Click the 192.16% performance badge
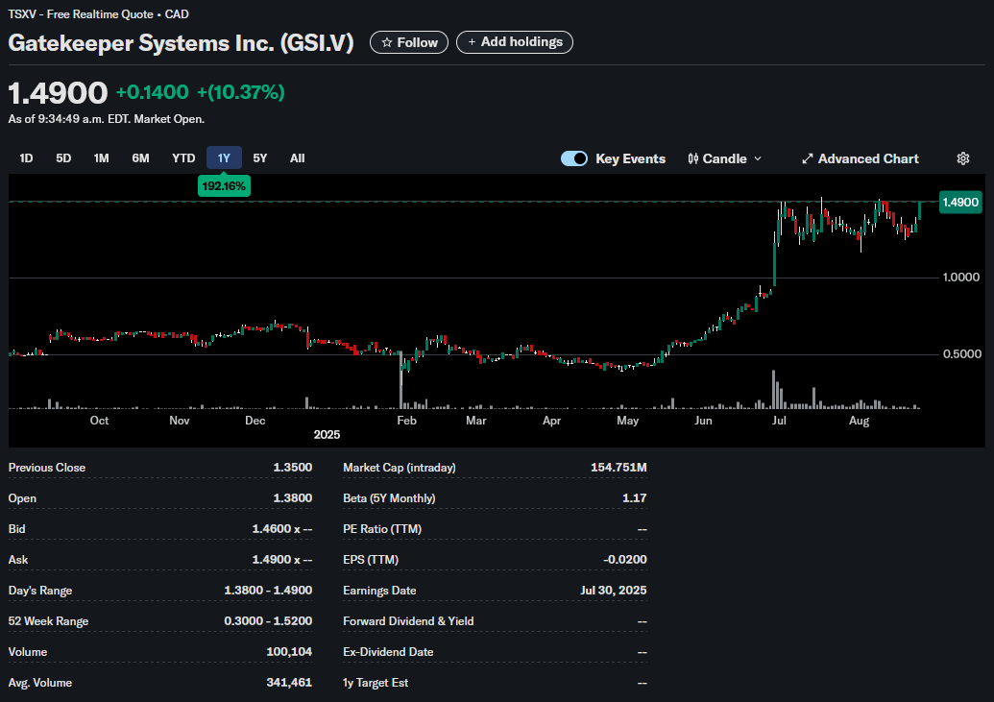This screenshot has height=702, width=994. pyautogui.click(x=224, y=185)
